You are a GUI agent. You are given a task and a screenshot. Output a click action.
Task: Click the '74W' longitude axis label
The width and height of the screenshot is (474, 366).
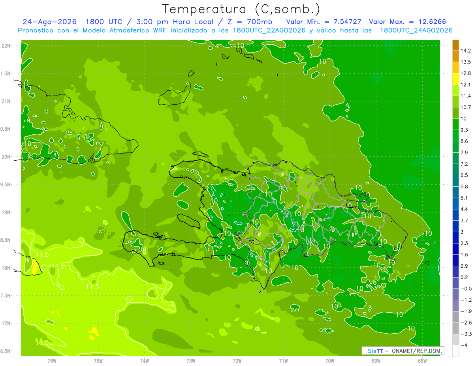145,360
